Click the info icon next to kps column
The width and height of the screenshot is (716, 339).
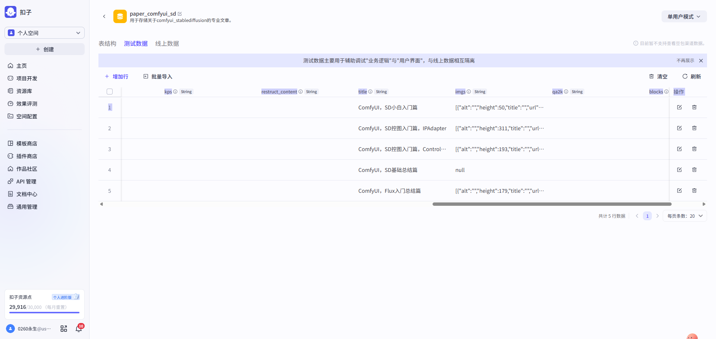(175, 92)
